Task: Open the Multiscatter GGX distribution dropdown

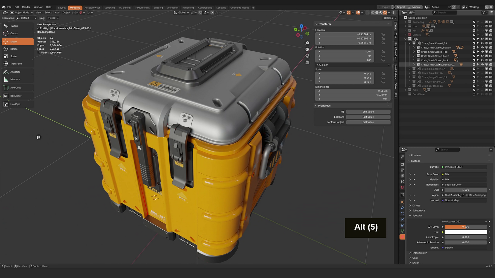Action: tap(464, 222)
